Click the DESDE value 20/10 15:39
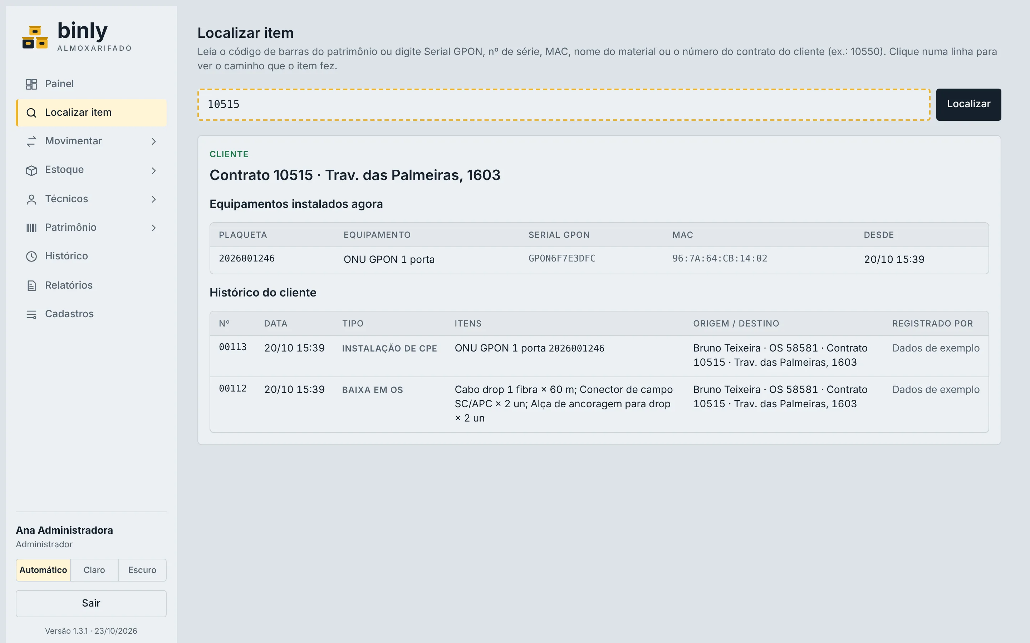The image size is (1030, 643). pyautogui.click(x=894, y=259)
